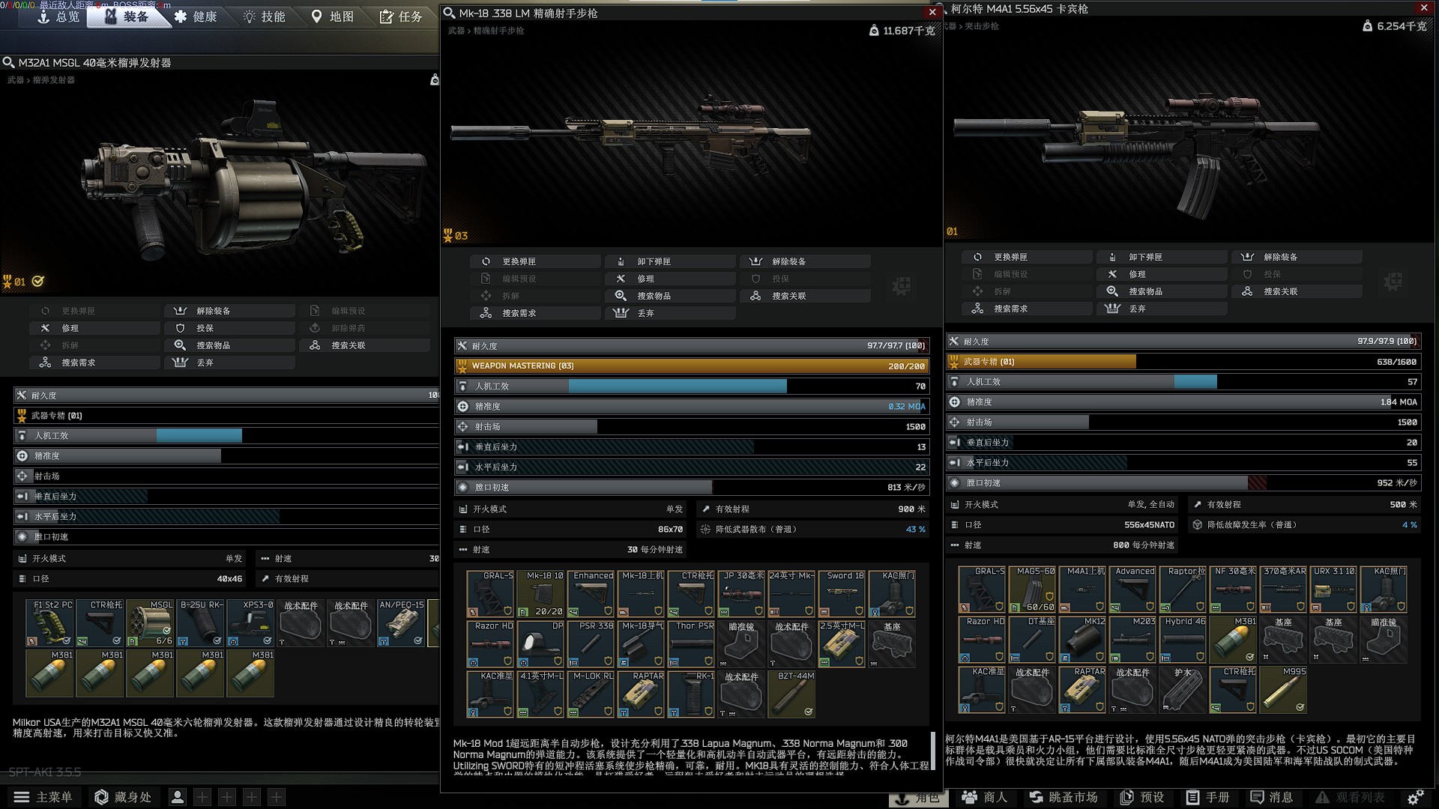Click 丢弃 discard in the Mk-18 window
The image size is (1439, 809).
click(670, 313)
